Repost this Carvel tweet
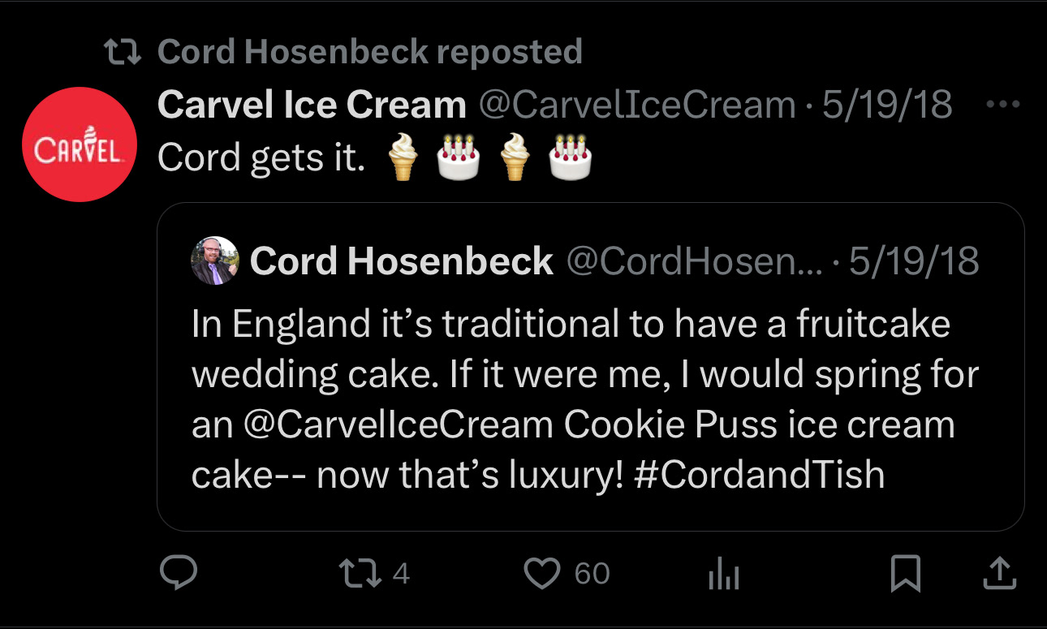This screenshot has width=1047, height=629. [x=360, y=574]
